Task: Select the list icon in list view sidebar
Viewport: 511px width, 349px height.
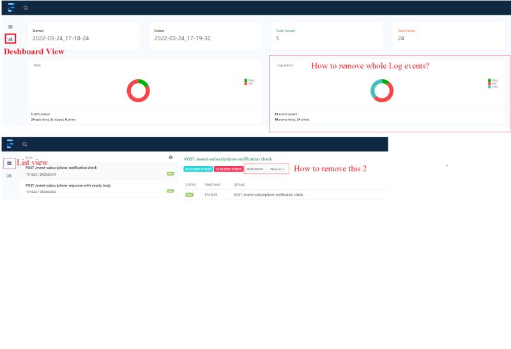Action: tap(9, 163)
